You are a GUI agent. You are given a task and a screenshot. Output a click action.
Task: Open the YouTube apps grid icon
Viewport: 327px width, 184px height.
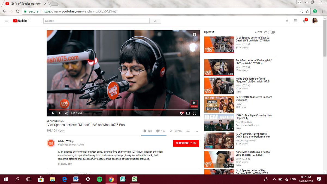[296, 21]
